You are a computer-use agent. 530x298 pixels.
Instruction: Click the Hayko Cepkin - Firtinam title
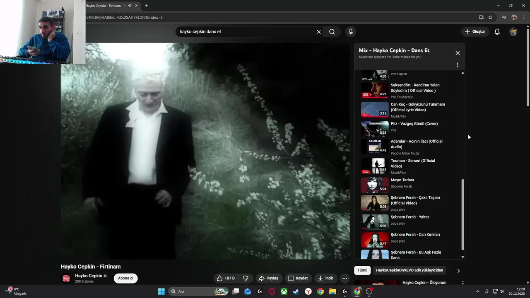click(91, 267)
